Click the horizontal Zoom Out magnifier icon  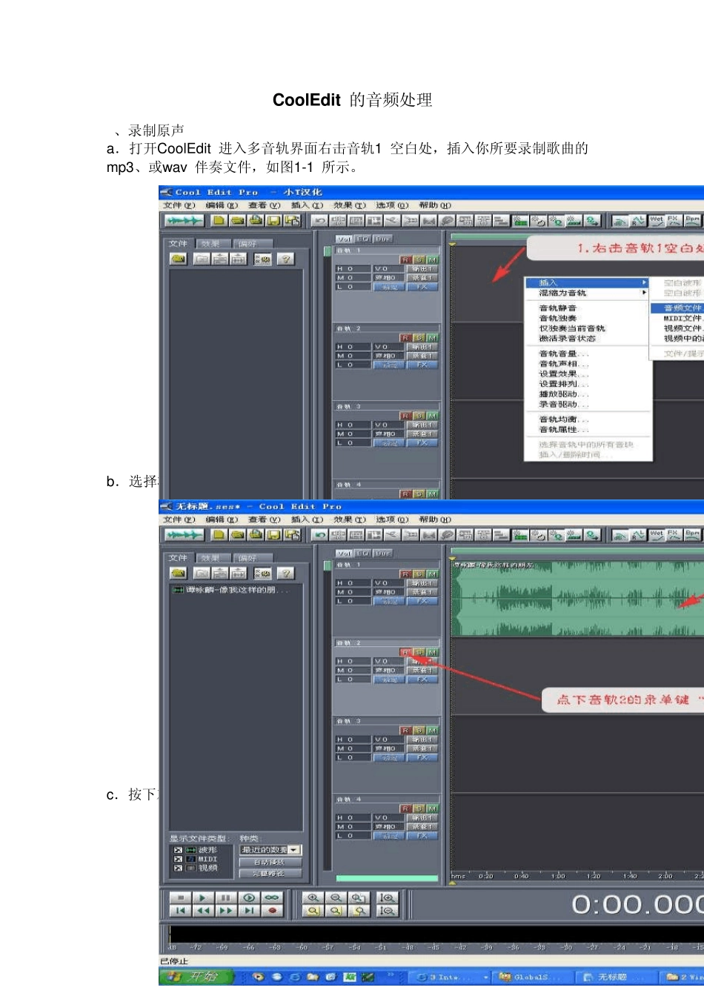(336, 897)
